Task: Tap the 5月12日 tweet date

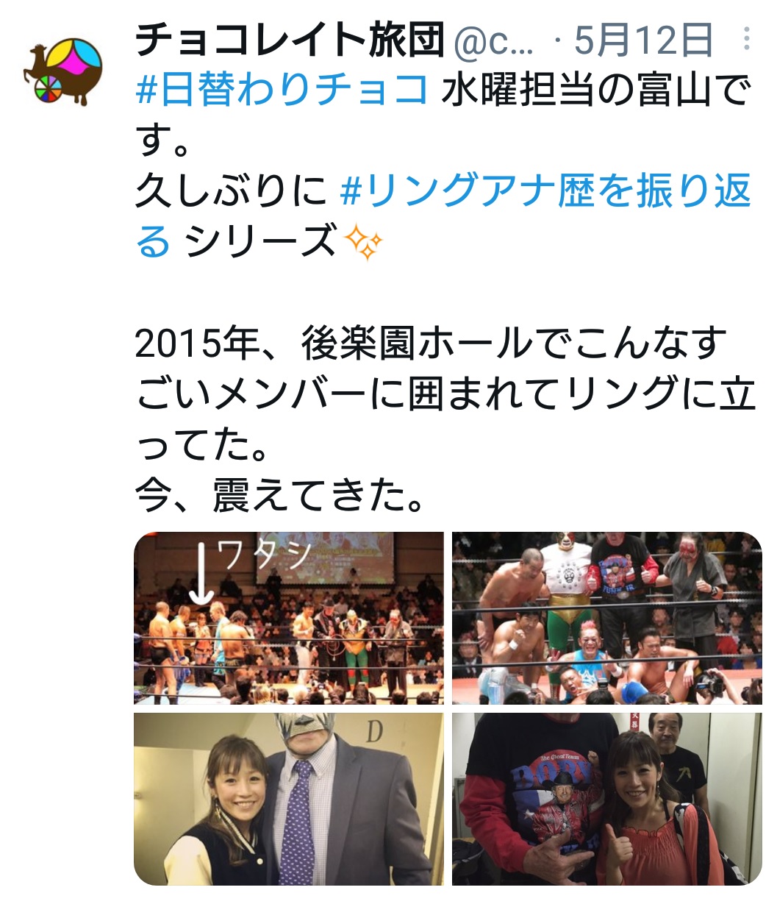Action: [x=644, y=41]
